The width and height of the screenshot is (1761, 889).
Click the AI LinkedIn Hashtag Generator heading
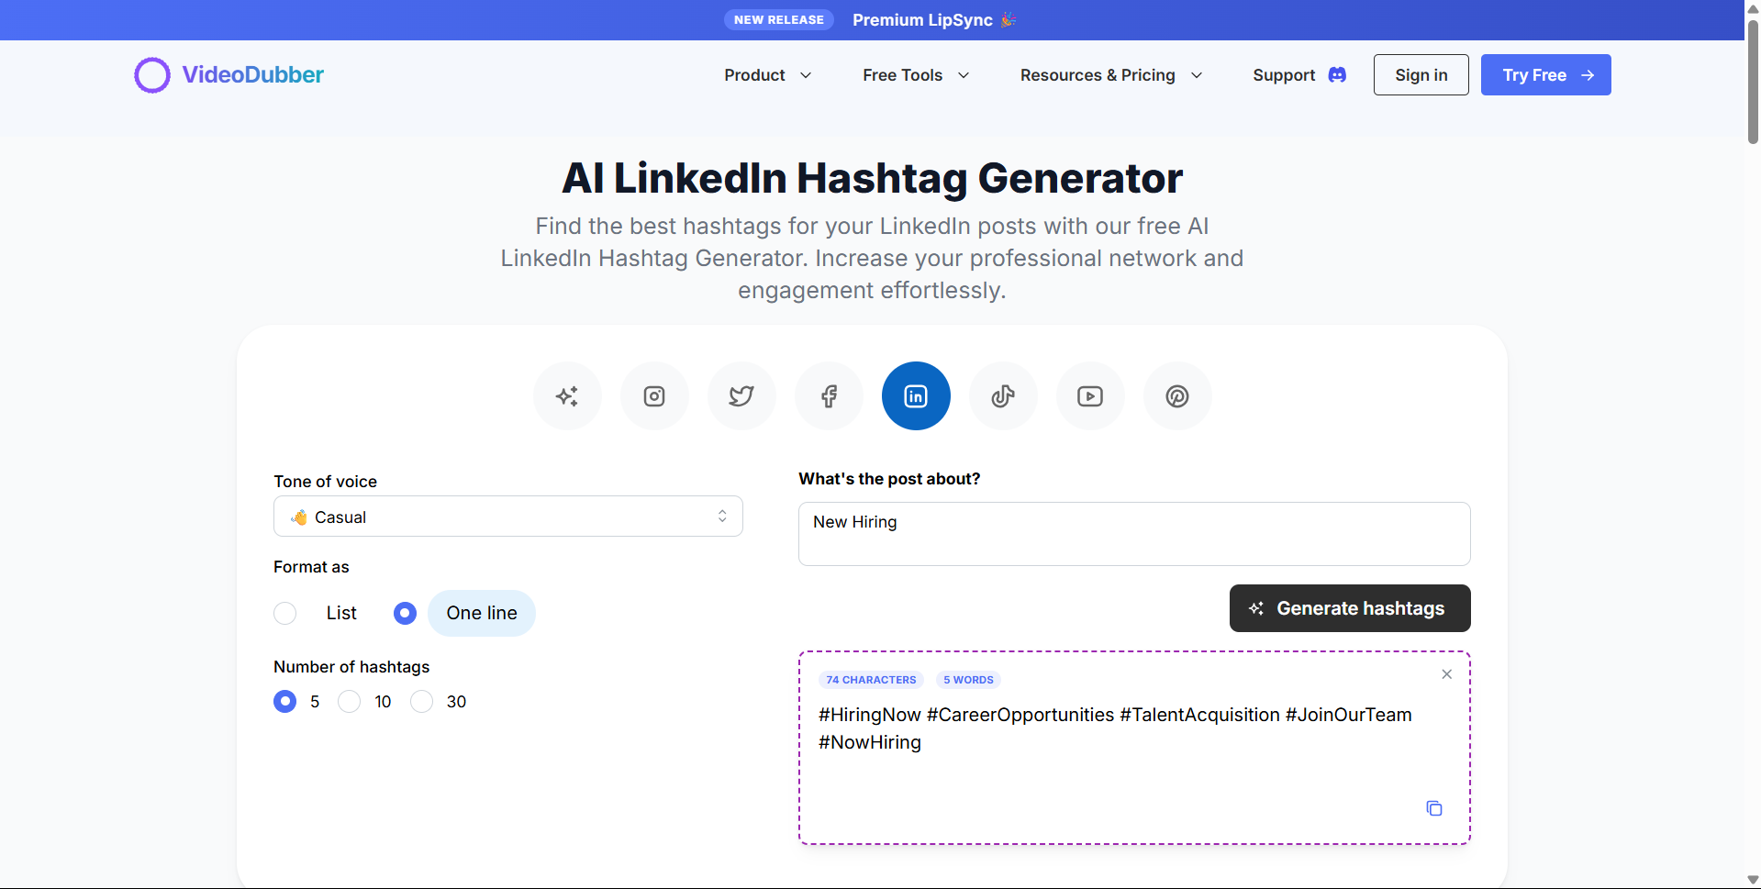(872, 178)
